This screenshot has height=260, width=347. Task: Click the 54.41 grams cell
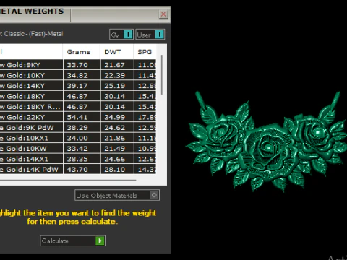(x=82, y=117)
